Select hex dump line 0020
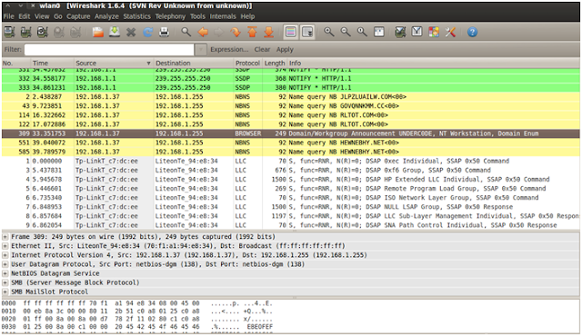The height and width of the screenshot is (336, 582). coord(137,319)
